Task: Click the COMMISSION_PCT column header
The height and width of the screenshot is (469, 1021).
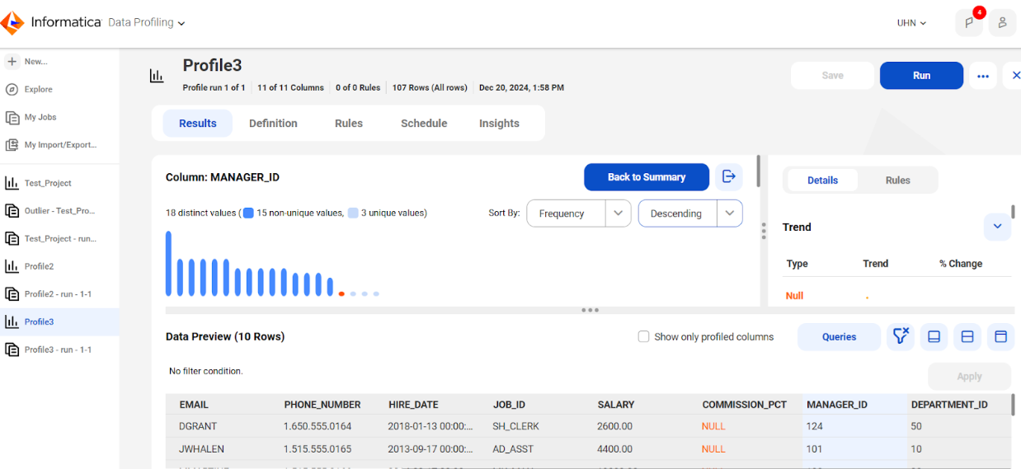Action: pos(745,405)
